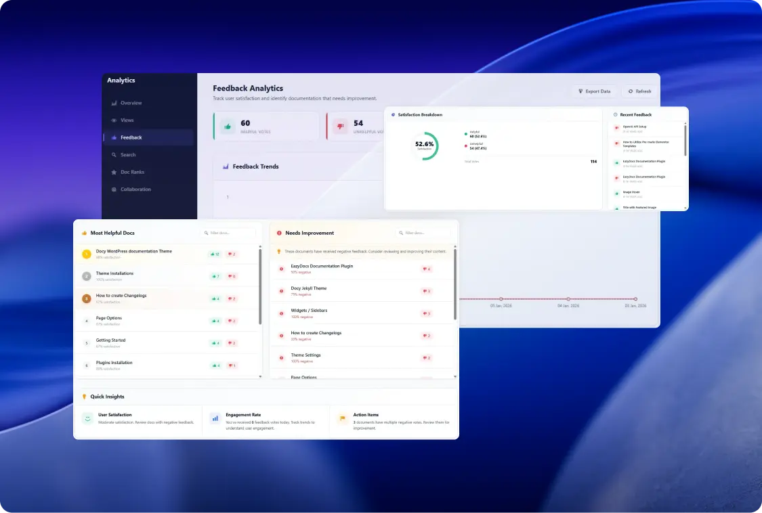Click the Engagement Rate bar chart icon
The image size is (762, 513).
[x=215, y=418]
